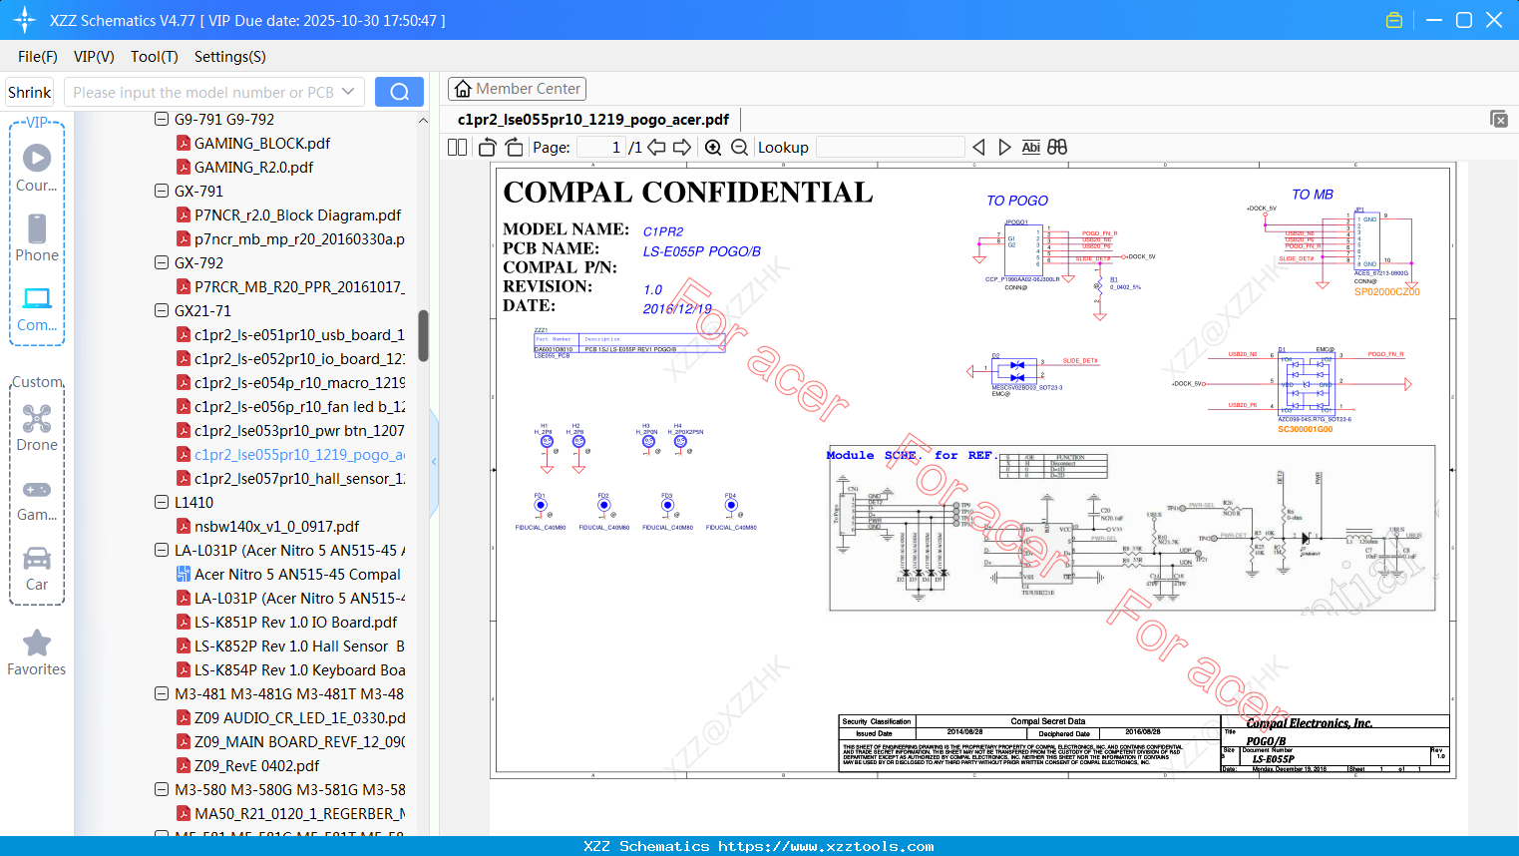Click the binoculars search icon
This screenshot has width=1519, height=856.
pyautogui.click(x=1057, y=147)
